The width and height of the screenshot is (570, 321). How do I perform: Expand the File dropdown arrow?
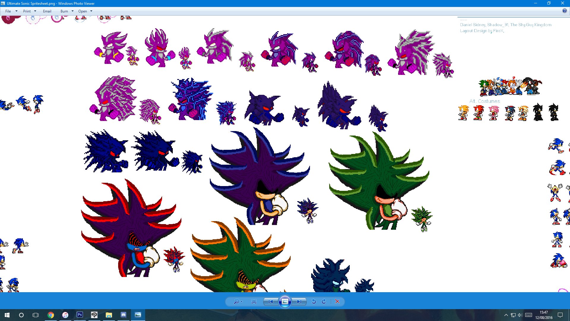click(x=16, y=11)
